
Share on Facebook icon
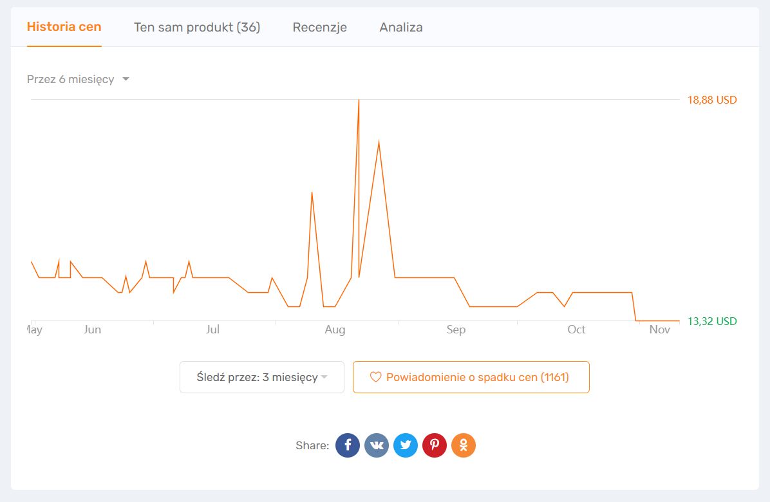[348, 445]
